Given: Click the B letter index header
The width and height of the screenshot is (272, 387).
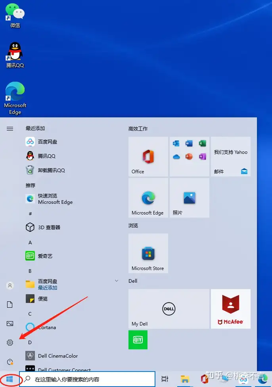Looking at the screenshot, I should 30,271.
